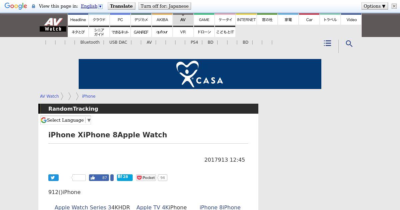Expand the Select Language widget
The height and width of the screenshot is (210, 400).
tap(66, 120)
